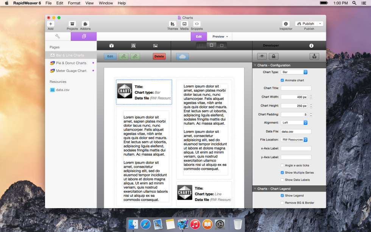This screenshot has height=232, width=371.
Task: Open the Chart Type dropdown
Action: pyautogui.click(x=294, y=72)
